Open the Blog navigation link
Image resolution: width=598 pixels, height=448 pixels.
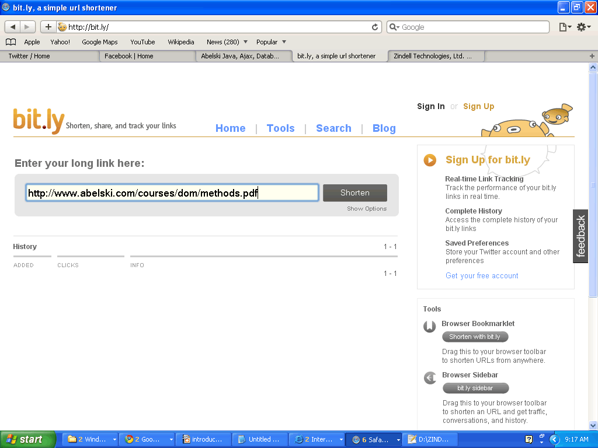click(384, 128)
